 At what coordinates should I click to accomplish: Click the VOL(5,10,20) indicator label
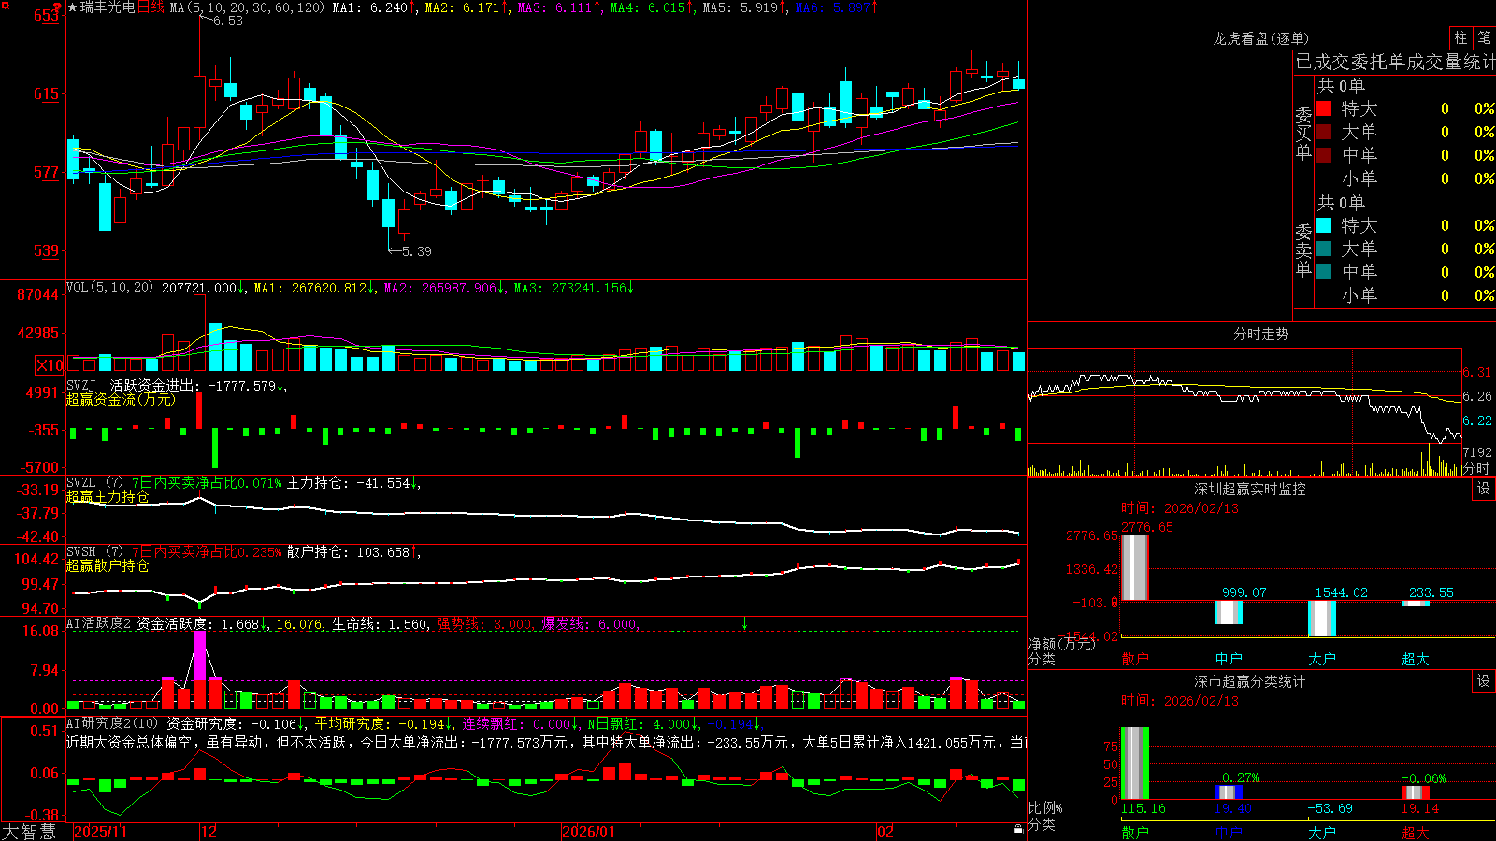[109, 287]
